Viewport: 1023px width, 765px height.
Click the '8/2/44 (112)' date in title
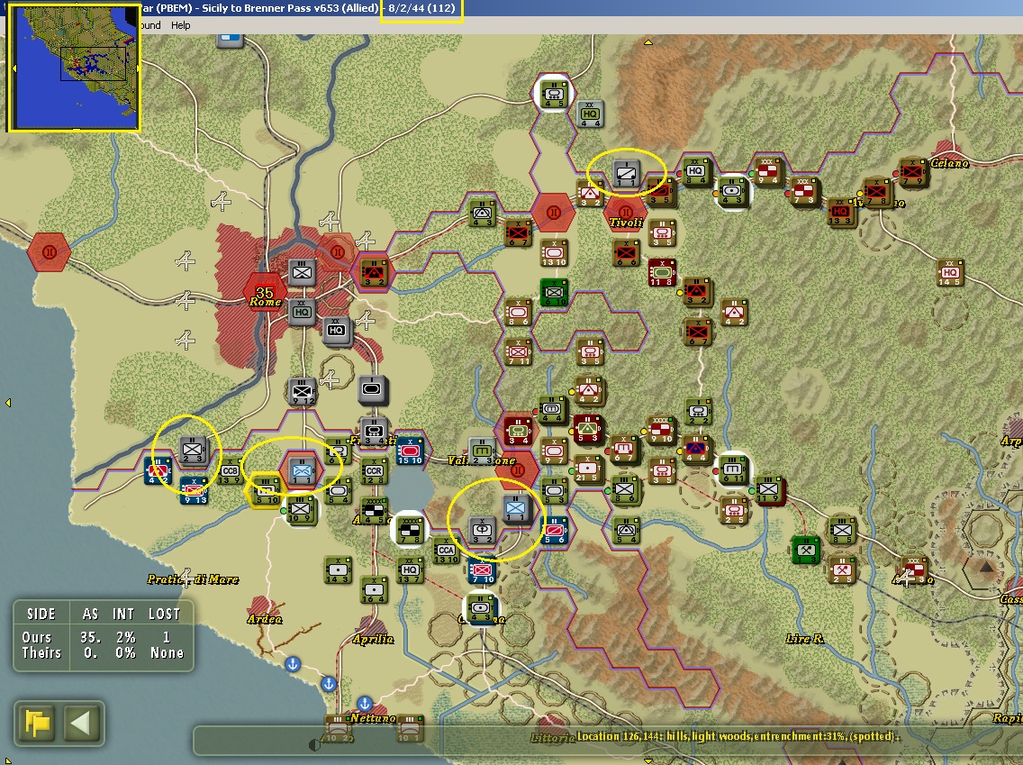421,8
